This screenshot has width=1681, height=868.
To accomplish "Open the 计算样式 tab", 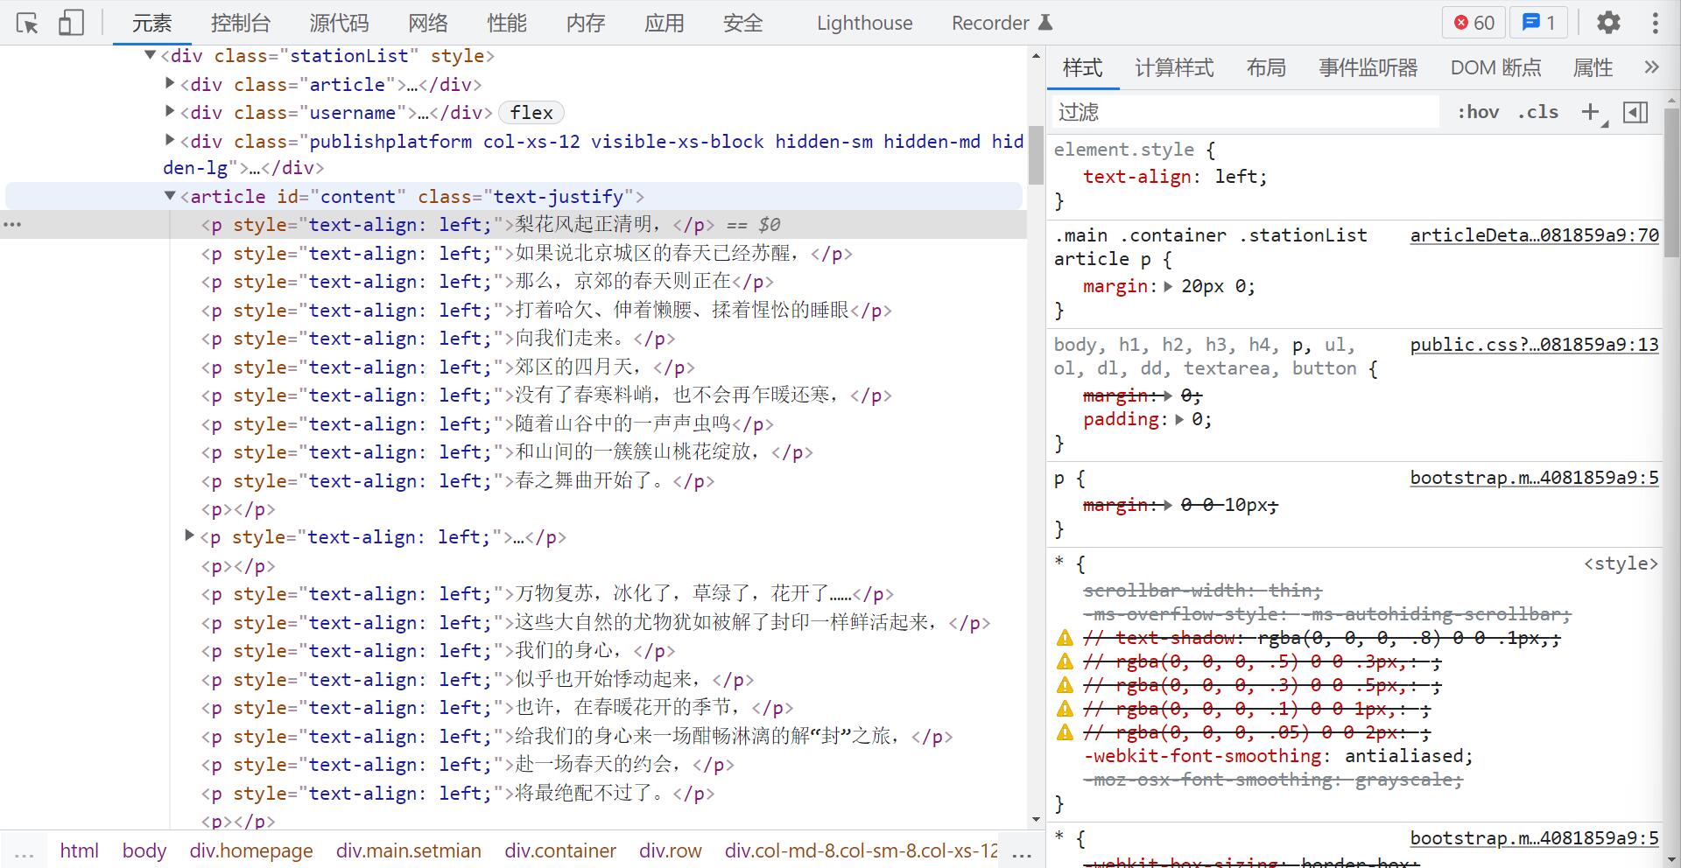I will tap(1174, 67).
